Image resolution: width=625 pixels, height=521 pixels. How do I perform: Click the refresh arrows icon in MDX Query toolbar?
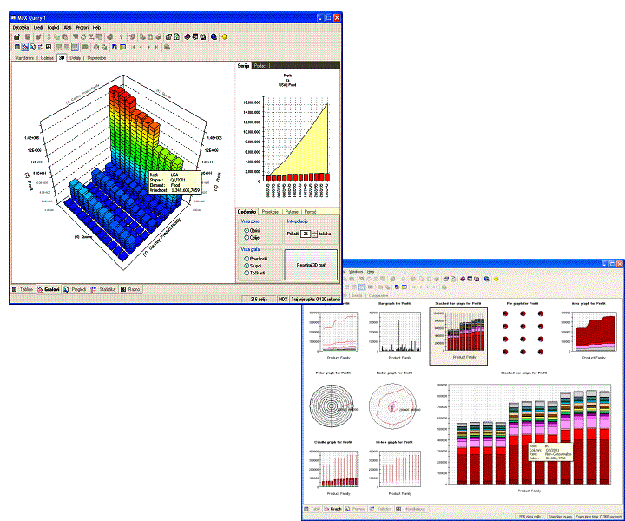(x=83, y=37)
